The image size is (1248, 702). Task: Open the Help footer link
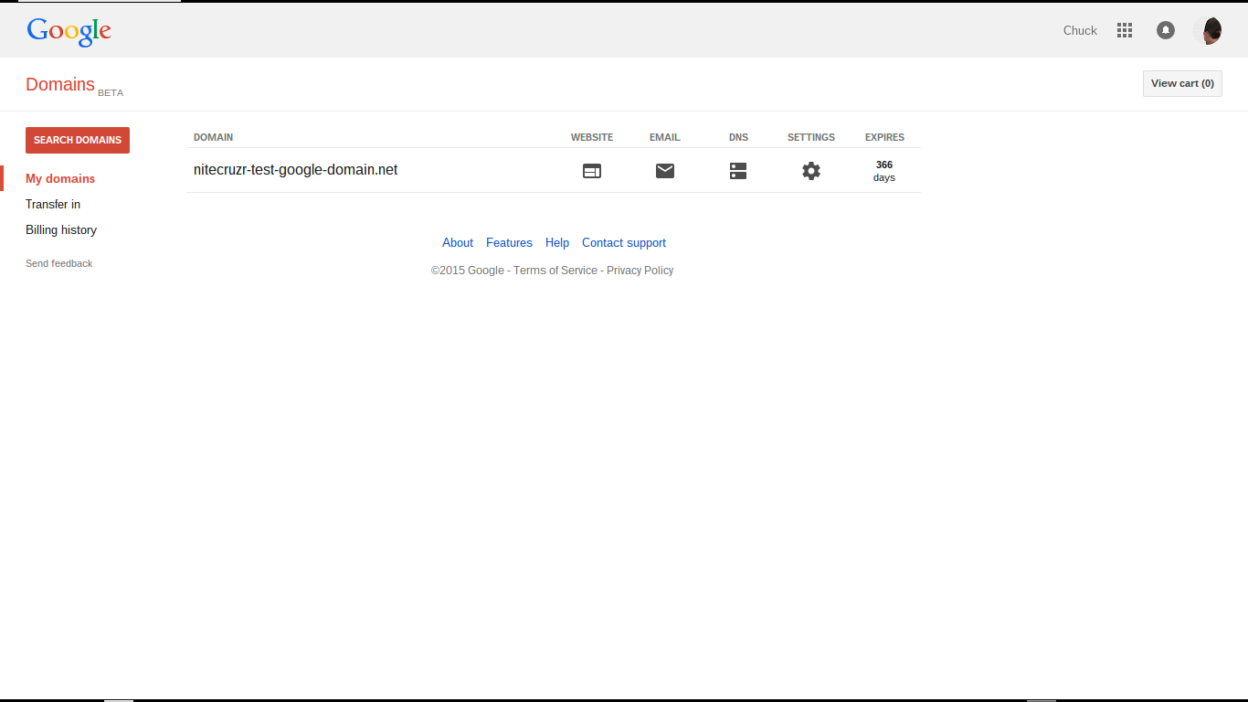click(x=557, y=242)
